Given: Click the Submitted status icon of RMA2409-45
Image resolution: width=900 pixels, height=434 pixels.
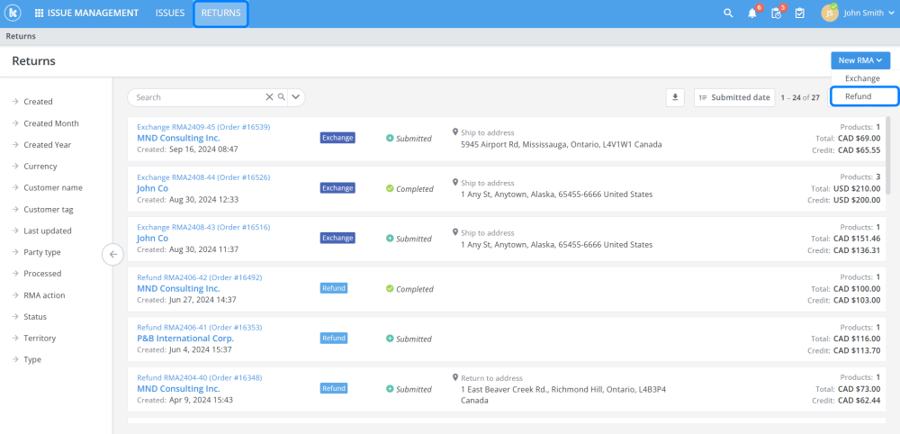Looking at the screenshot, I should point(390,139).
